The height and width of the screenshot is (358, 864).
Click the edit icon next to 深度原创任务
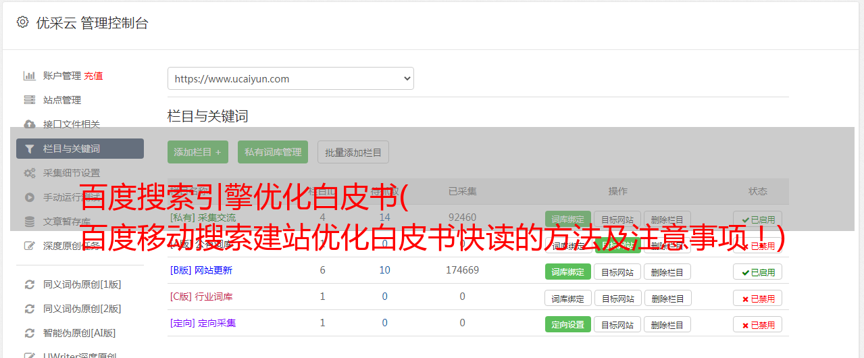(x=29, y=246)
